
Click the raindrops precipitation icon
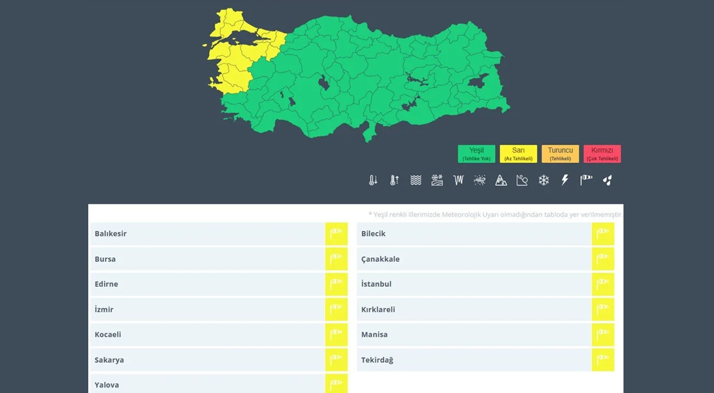[607, 180]
